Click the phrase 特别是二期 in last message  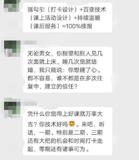71,132
